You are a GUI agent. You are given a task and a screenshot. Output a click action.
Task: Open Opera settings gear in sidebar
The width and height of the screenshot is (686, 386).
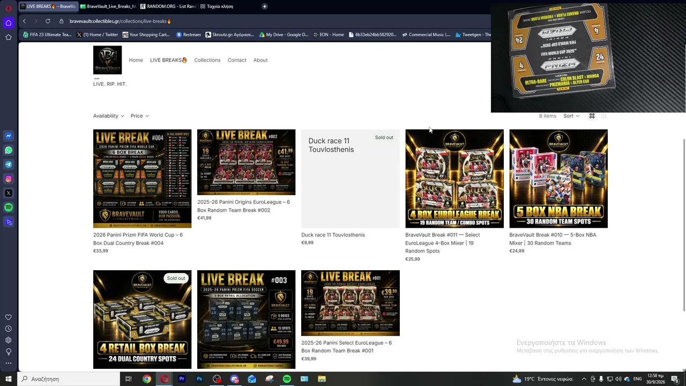point(9,340)
